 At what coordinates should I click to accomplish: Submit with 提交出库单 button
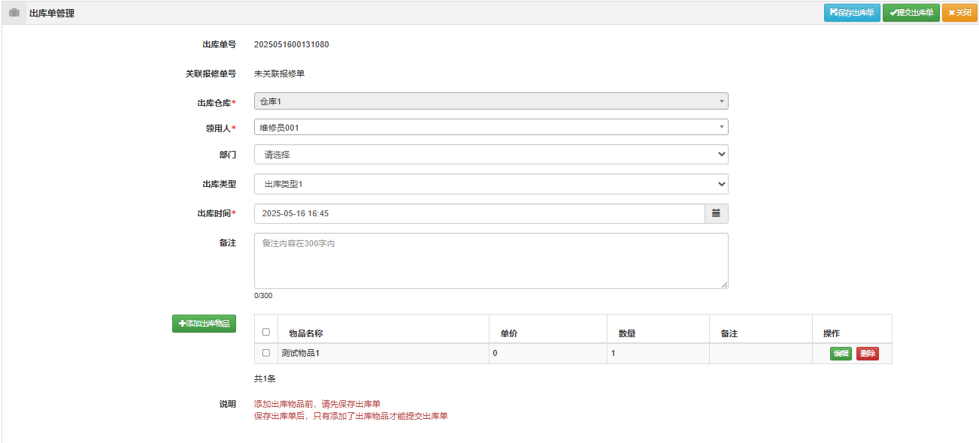(911, 13)
